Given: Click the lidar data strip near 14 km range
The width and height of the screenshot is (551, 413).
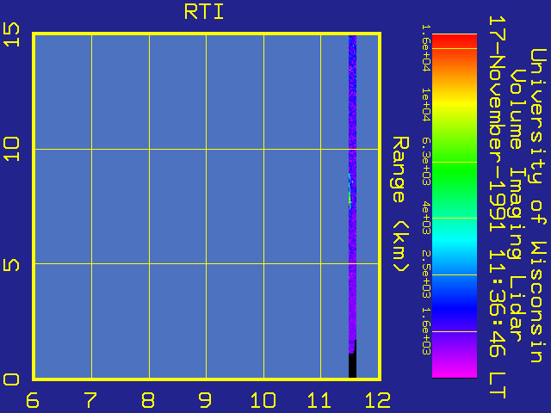Looking at the screenshot, I should (352, 58).
